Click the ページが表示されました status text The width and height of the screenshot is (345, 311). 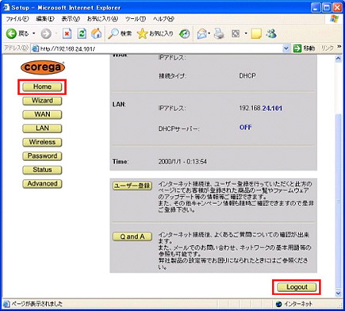[x=37, y=304]
